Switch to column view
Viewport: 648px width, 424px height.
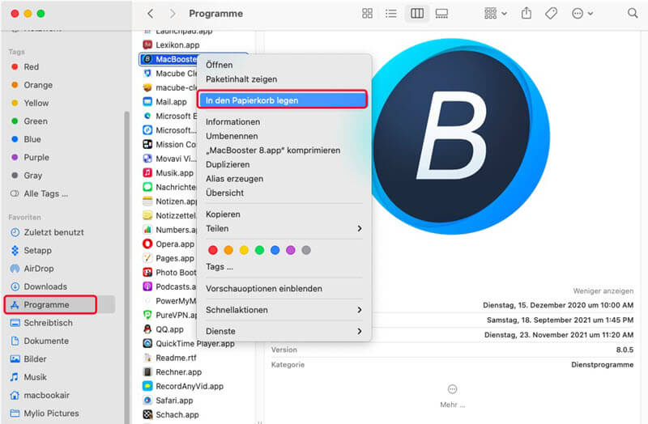pyautogui.click(x=417, y=14)
